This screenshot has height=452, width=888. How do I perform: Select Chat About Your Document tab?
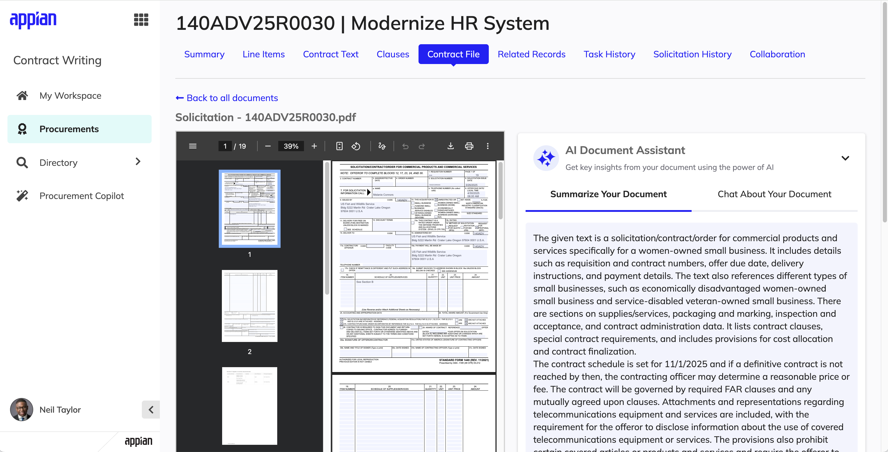(x=774, y=194)
